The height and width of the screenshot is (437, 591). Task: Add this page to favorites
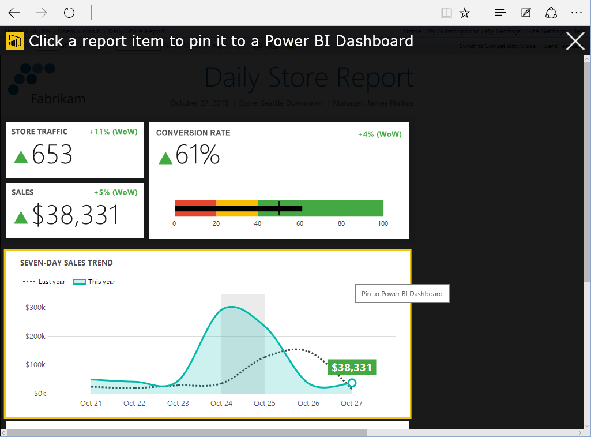(x=465, y=13)
